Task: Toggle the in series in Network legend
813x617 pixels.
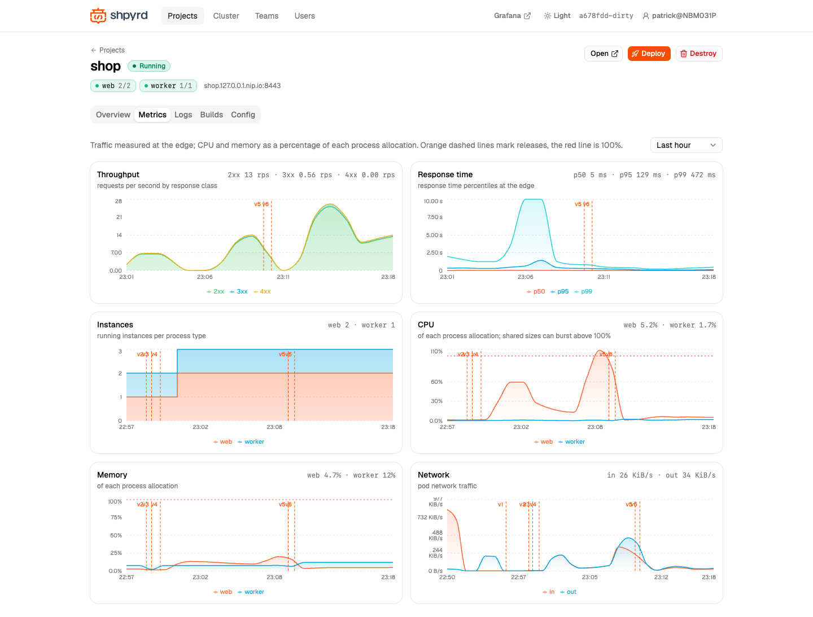Action: tap(548, 592)
